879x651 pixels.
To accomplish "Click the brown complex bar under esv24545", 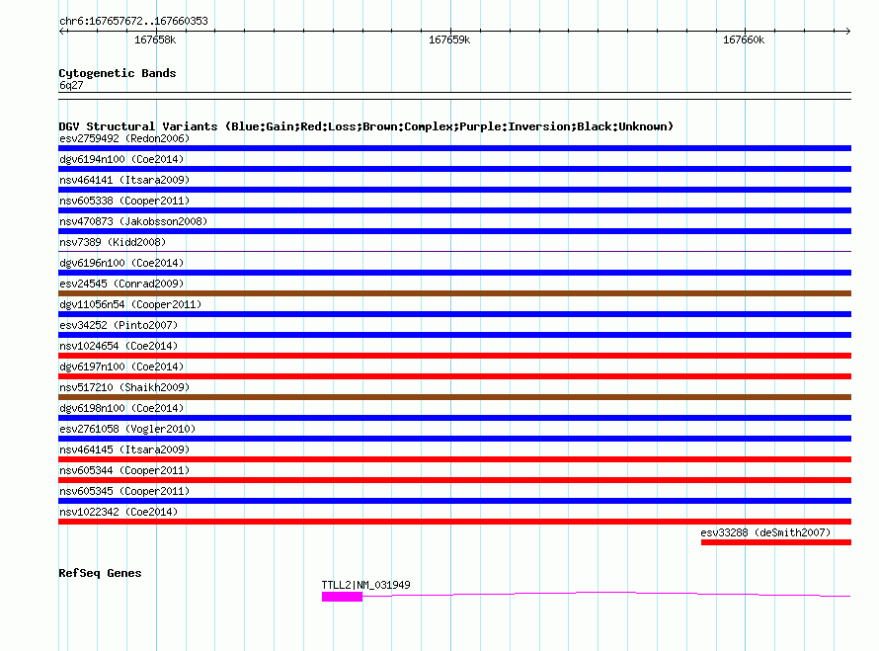I will (x=454, y=293).
